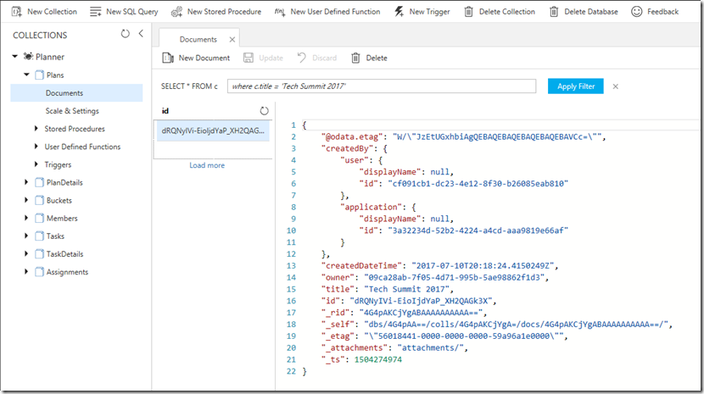Select Triggers tree item
Screen dimensions: 704x394
click(x=58, y=164)
